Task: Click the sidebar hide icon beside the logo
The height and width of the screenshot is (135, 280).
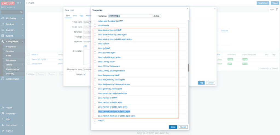Action: pos(21,3)
